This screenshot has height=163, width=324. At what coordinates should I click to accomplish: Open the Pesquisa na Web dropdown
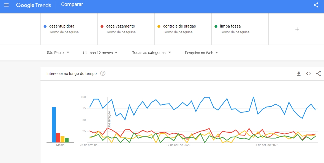(202, 53)
